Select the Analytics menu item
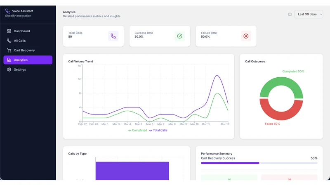Image resolution: width=330 pixels, height=186 pixels. pyautogui.click(x=28, y=60)
